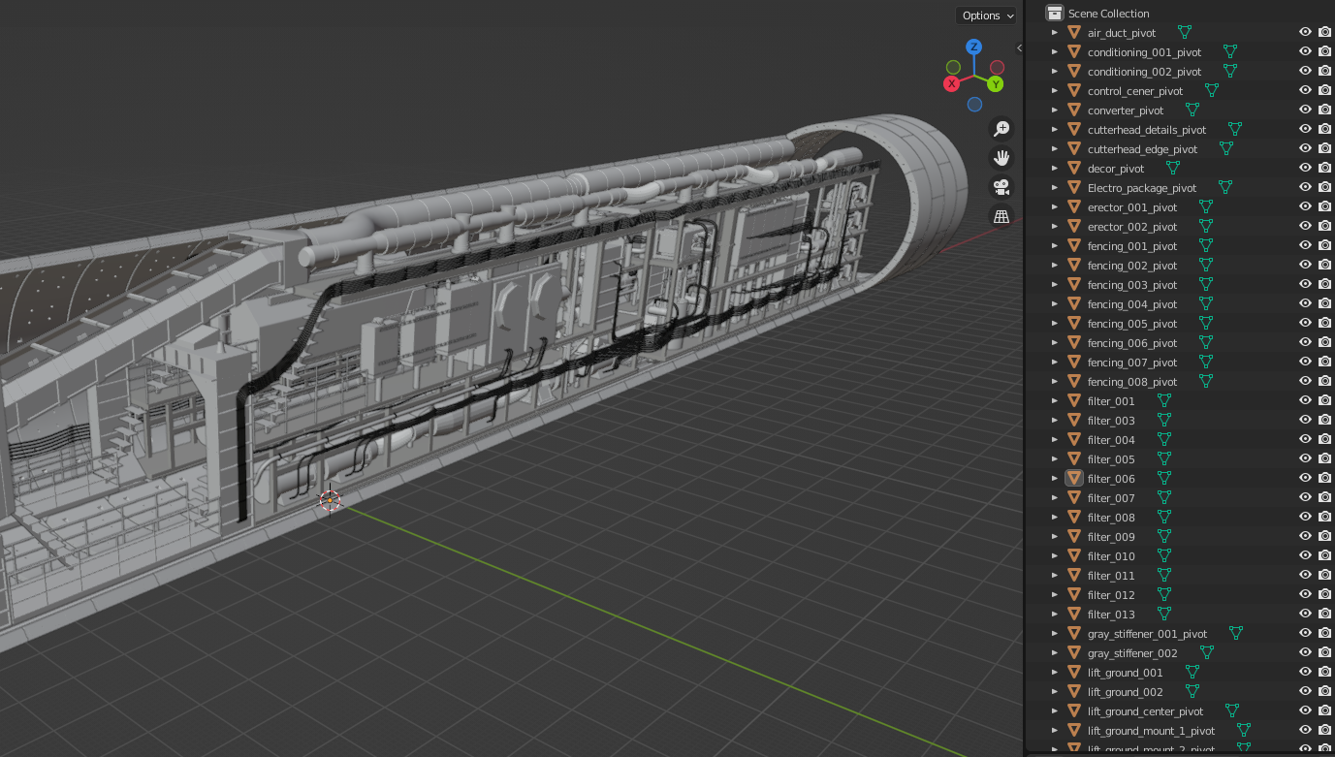Open the Options dropdown in viewport header
Screen dimensions: 1335x757
click(985, 15)
